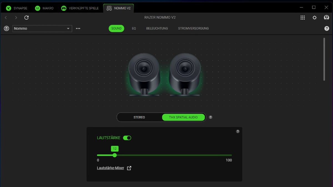Screen dimensions: 333x187
Task: Toggle the Lautstärke switch off
Action: (127, 138)
